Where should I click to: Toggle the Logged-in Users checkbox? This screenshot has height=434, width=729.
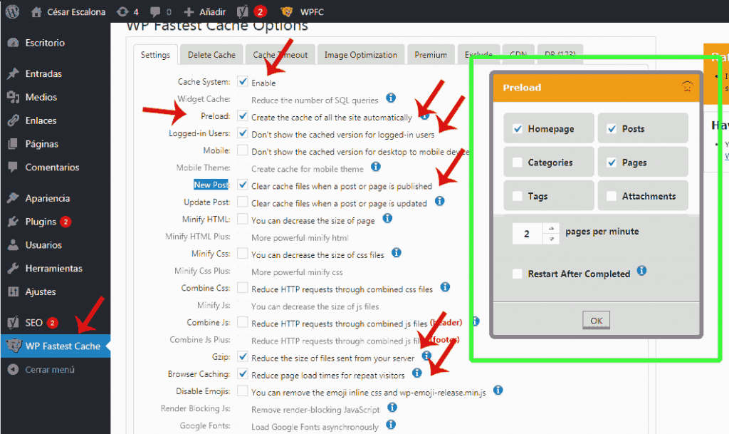coord(242,133)
